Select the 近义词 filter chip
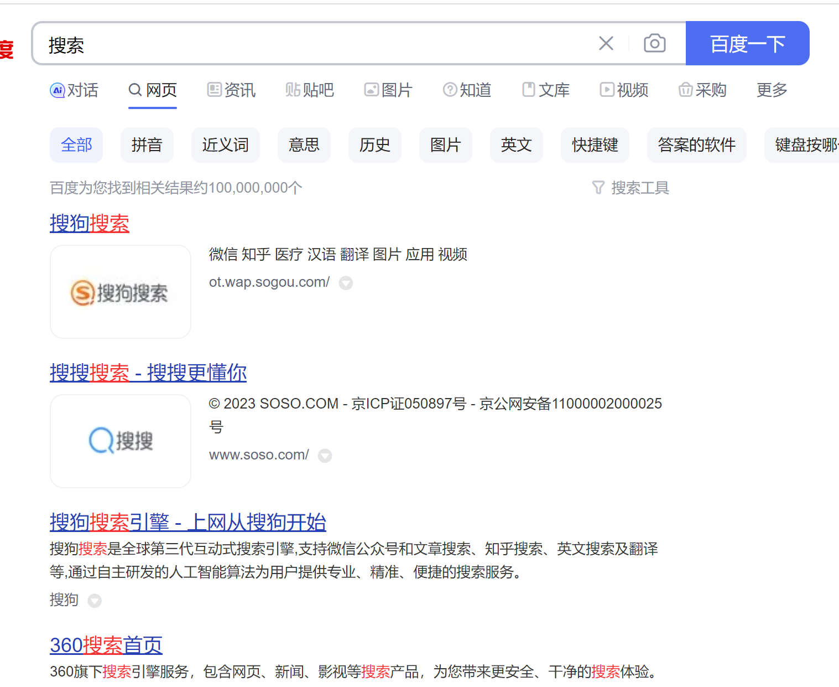This screenshot has width=839, height=687. (226, 145)
